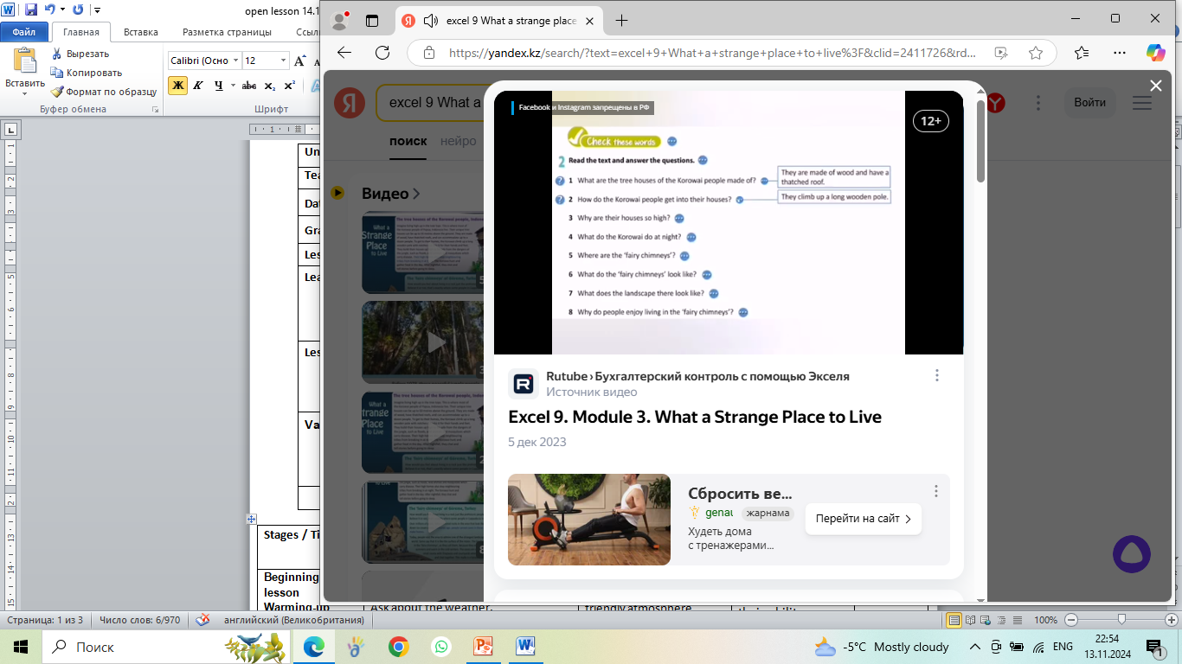
Task: Click the Войти sign-in button
Action: click(x=1089, y=102)
